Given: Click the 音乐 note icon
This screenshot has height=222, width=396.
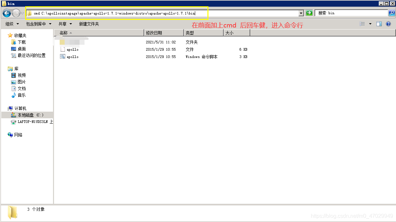Looking at the screenshot, I should coord(14,95).
